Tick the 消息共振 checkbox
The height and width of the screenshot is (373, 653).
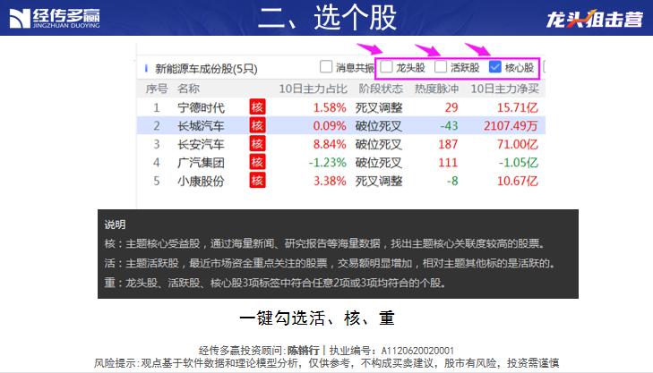click(x=326, y=66)
